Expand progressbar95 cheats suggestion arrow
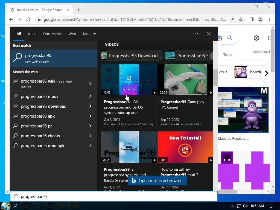This screenshot has height=210, width=280. 90,136
